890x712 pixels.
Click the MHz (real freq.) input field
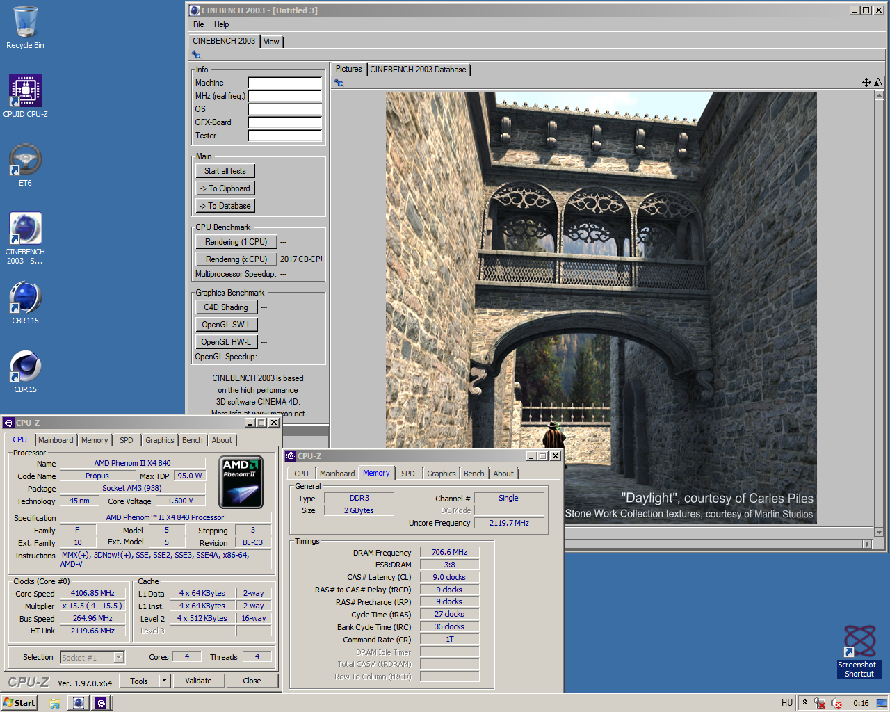[285, 96]
